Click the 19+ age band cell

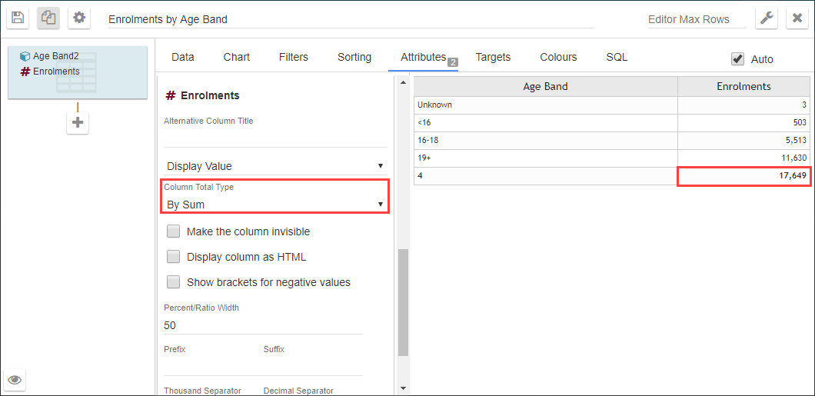point(545,158)
